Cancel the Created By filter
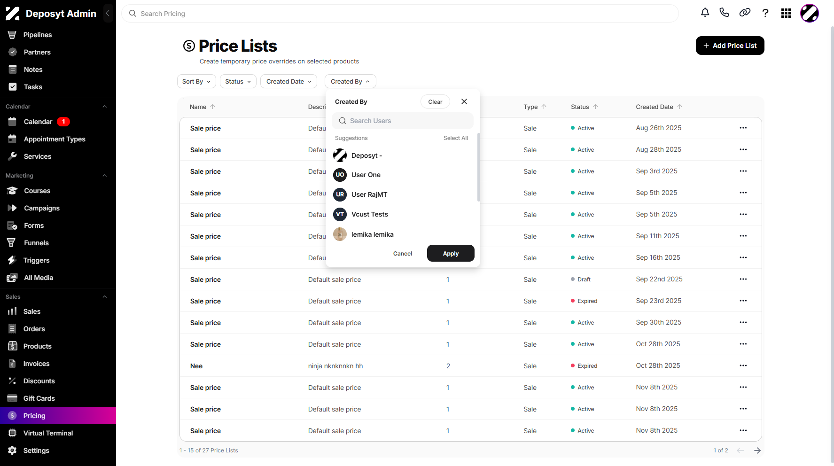 (x=403, y=253)
